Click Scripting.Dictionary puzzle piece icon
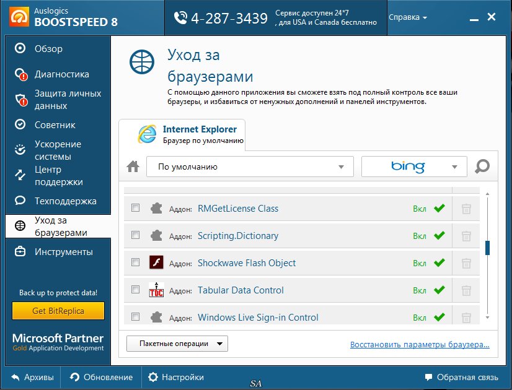Image resolution: width=512 pixels, height=390 pixels. point(156,235)
